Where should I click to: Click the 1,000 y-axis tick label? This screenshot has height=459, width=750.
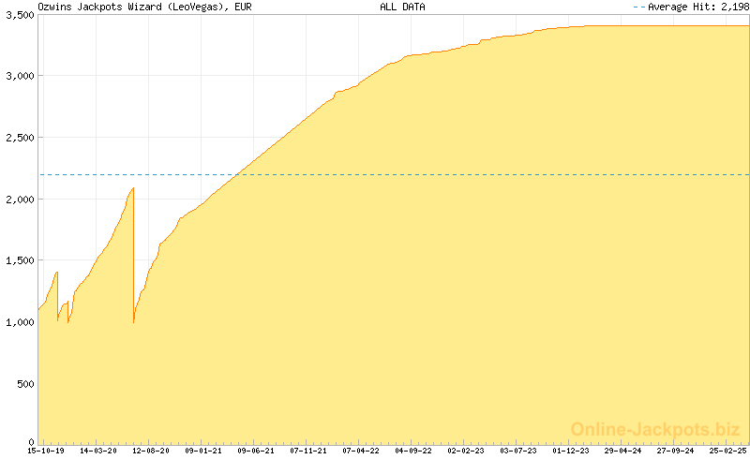(19, 322)
